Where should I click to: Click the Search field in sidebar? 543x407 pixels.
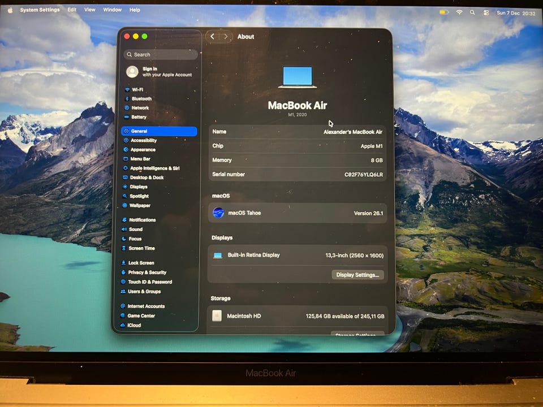tap(161, 54)
